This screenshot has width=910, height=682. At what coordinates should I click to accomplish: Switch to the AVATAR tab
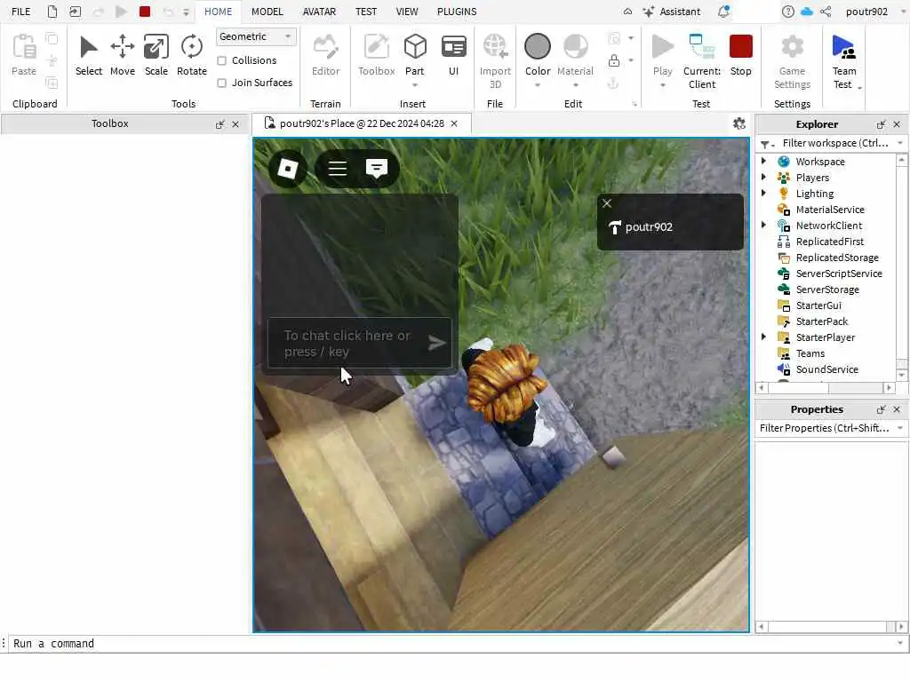click(x=319, y=12)
